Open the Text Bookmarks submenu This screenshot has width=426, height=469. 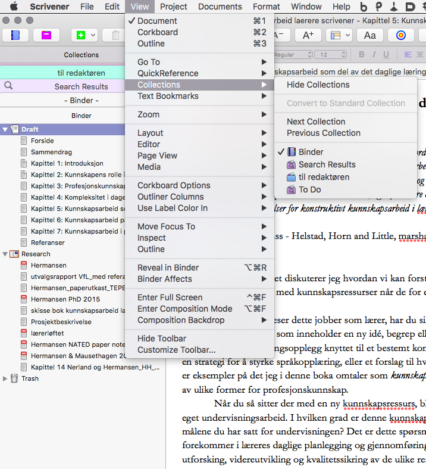(x=199, y=96)
